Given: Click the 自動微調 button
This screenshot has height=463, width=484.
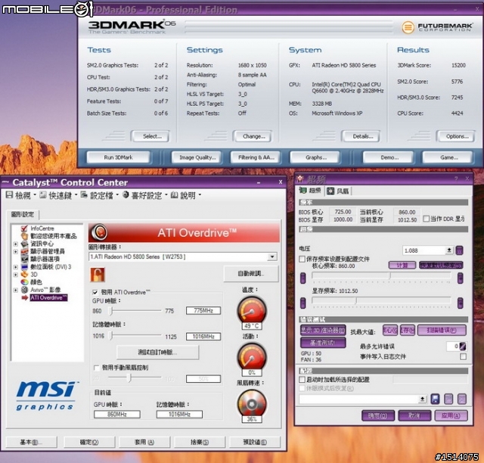Looking at the screenshot, I should tap(250, 273).
